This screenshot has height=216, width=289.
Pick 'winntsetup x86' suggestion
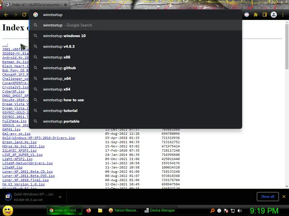pos(135,57)
